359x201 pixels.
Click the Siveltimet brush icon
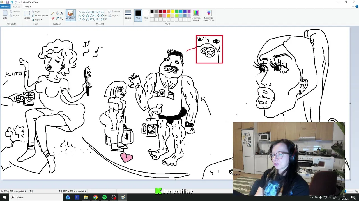pyautogui.click(x=70, y=13)
